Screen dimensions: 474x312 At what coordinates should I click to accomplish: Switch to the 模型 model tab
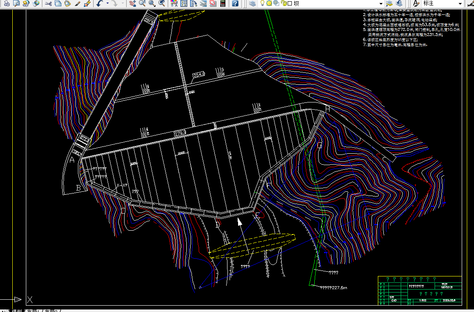point(17,311)
